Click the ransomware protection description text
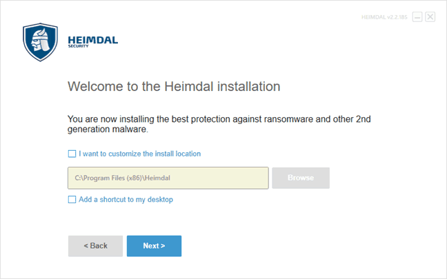 219,124
